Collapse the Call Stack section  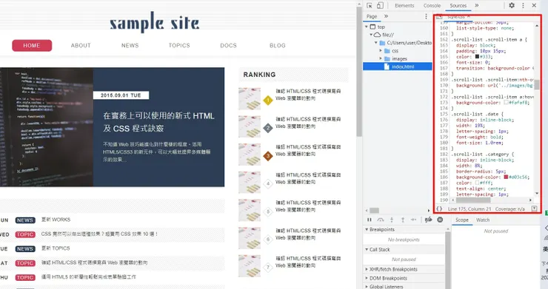pos(367,250)
